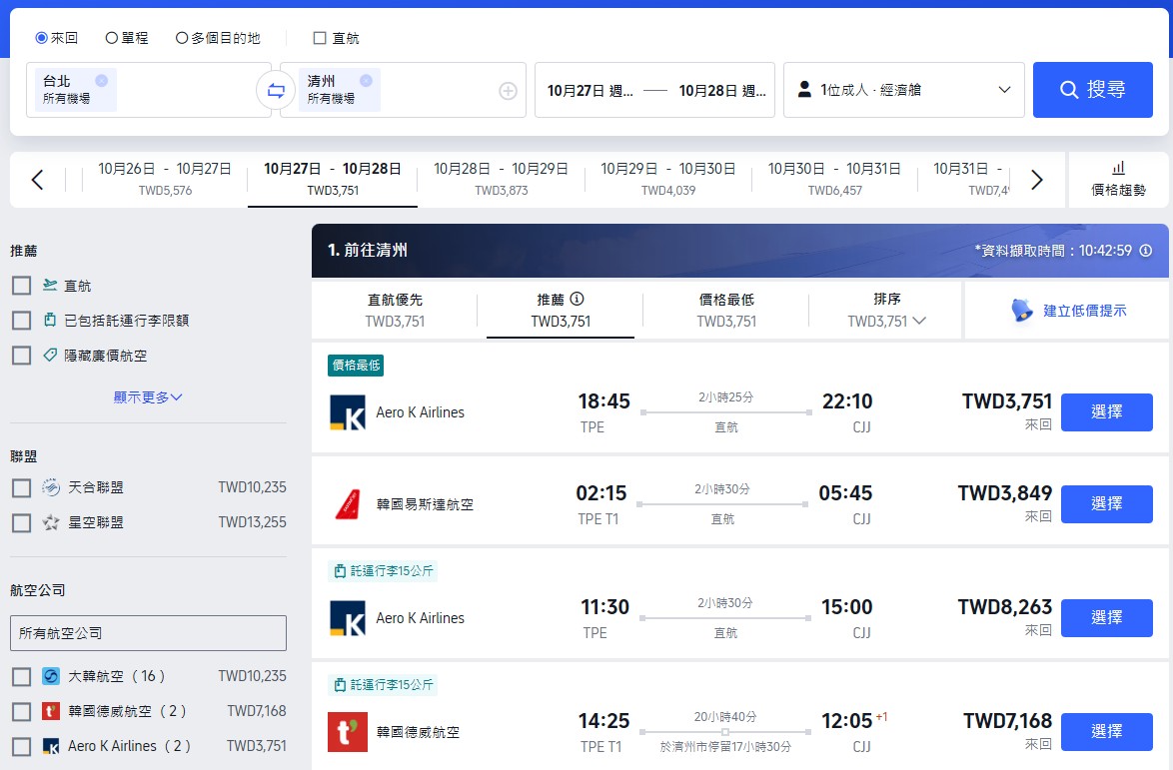Open the 價格趨勢 price trend chart
Viewport: 1173px width, 770px height.
coord(1118,179)
